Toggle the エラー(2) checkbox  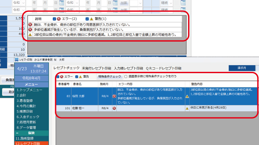[x=54, y=19]
